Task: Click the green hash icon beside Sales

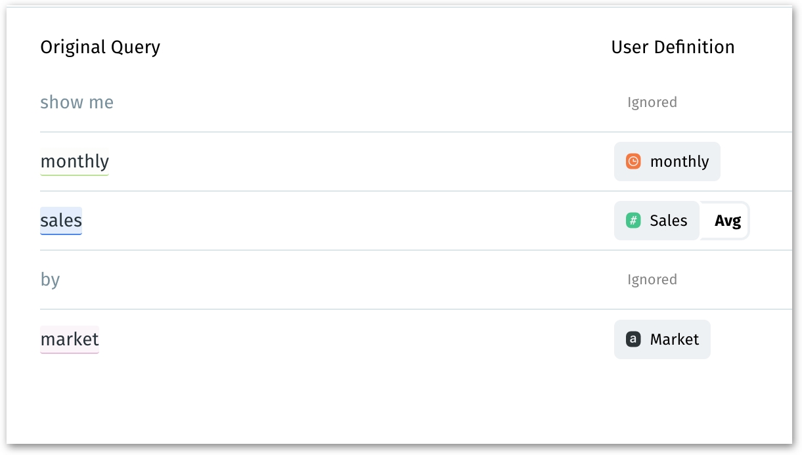Action: [x=633, y=221]
